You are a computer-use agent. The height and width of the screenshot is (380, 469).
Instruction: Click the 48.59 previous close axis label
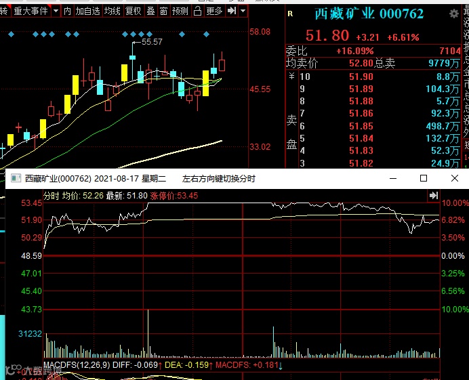(x=31, y=256)
